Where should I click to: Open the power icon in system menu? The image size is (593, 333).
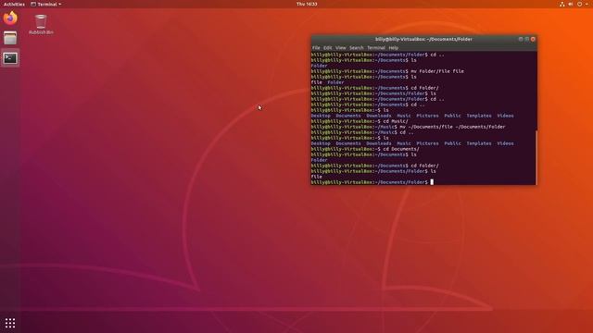pos(579,4)
